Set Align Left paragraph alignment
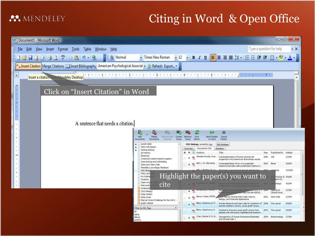Image resolution: width=315 pixels, height=236 pixels. [x=213, y=58]
